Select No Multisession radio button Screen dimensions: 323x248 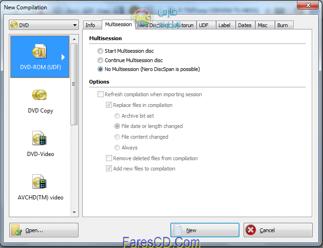pyautogui.click(x=100, y=69)
